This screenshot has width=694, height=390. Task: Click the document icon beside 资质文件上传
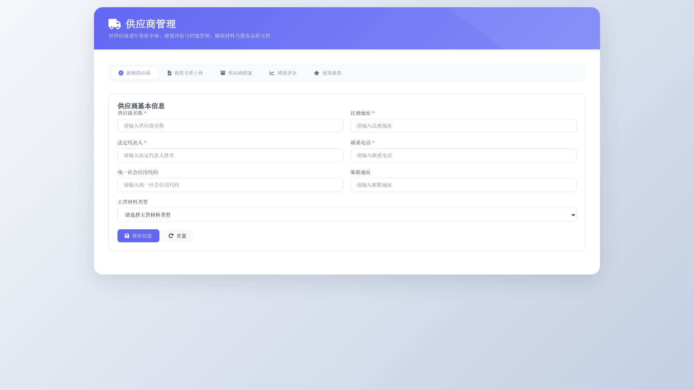tap(170, 73)
